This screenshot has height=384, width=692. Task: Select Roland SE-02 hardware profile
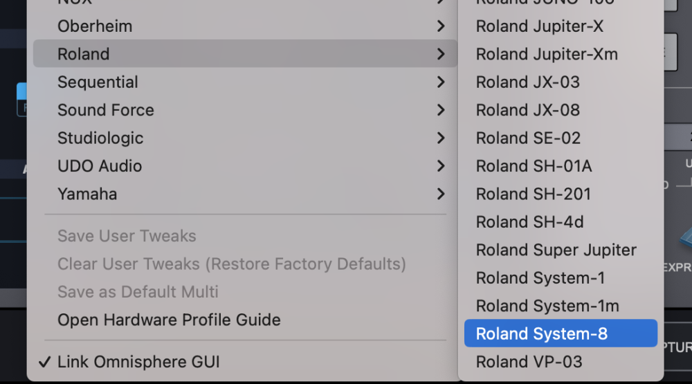pos(528,138)
